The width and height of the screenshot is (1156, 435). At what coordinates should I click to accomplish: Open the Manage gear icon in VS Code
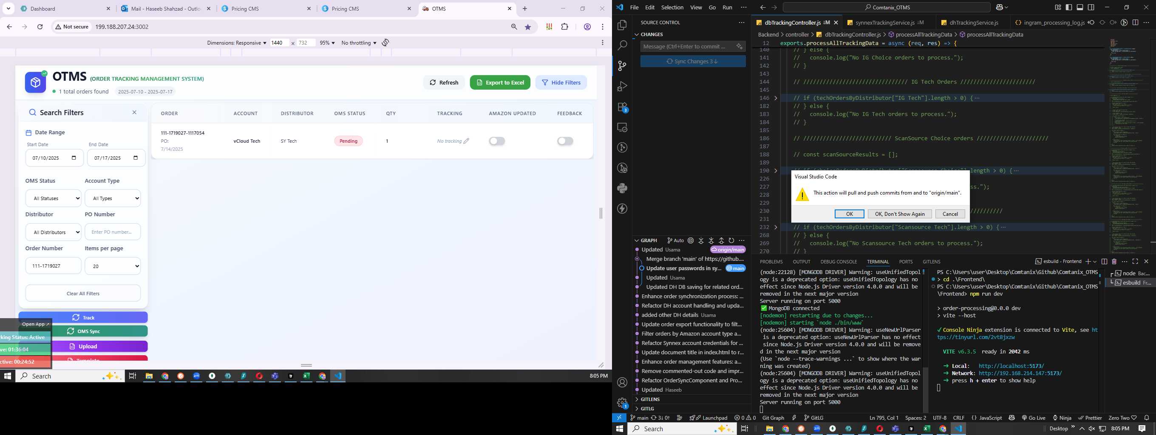point(622,403)
